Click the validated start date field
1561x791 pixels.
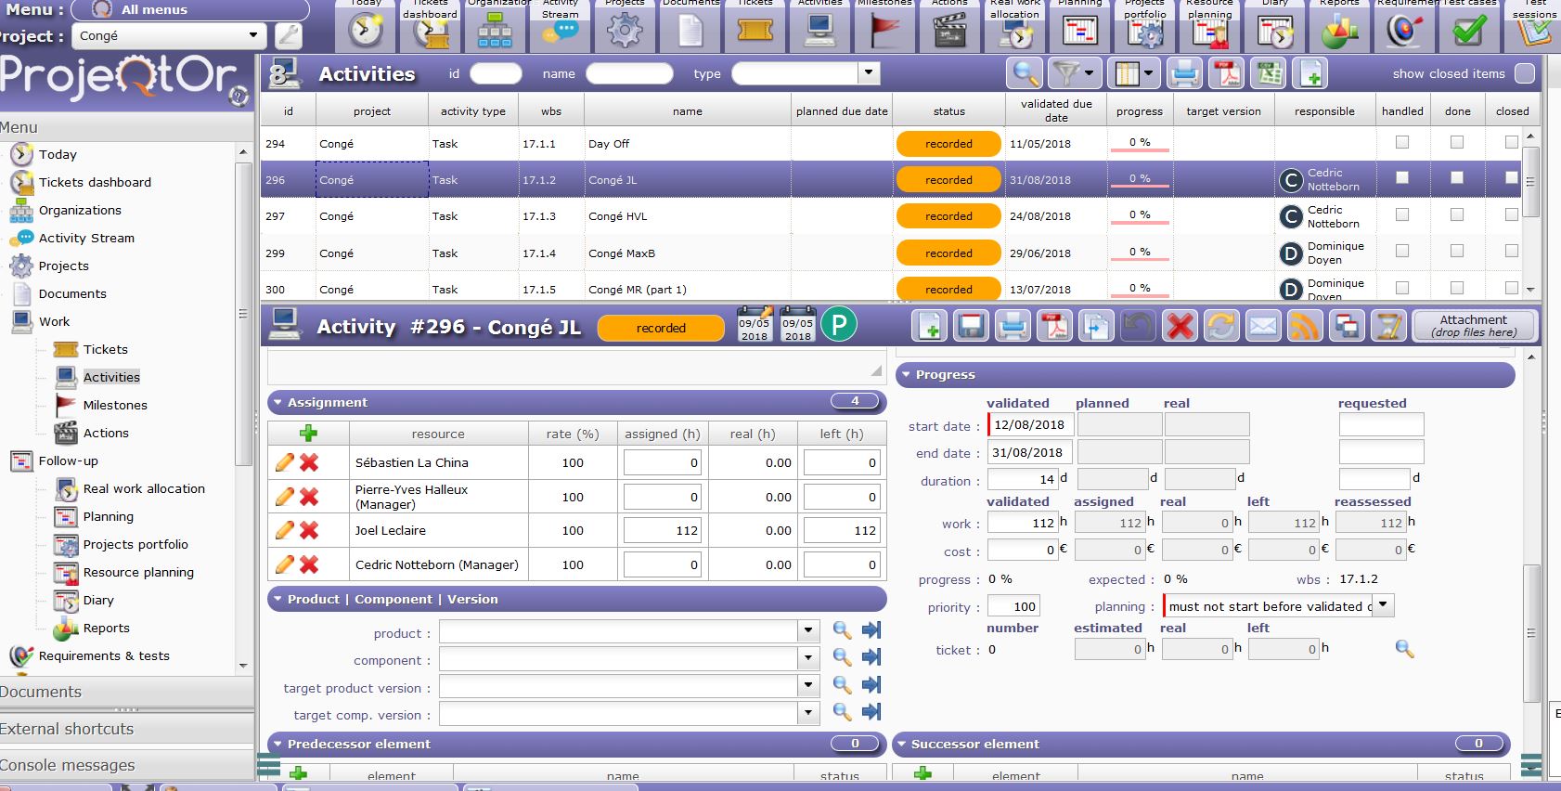[1029, 425]
